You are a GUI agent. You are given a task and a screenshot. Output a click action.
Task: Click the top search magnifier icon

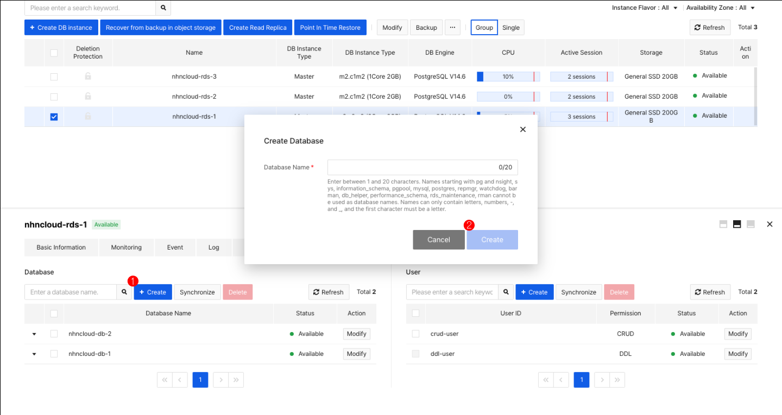[163, 8]
